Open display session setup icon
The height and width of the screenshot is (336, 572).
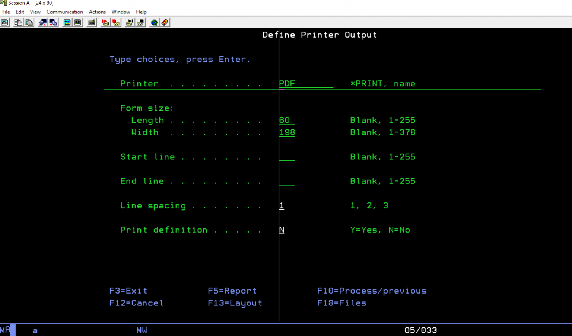[x=67, y=22]
